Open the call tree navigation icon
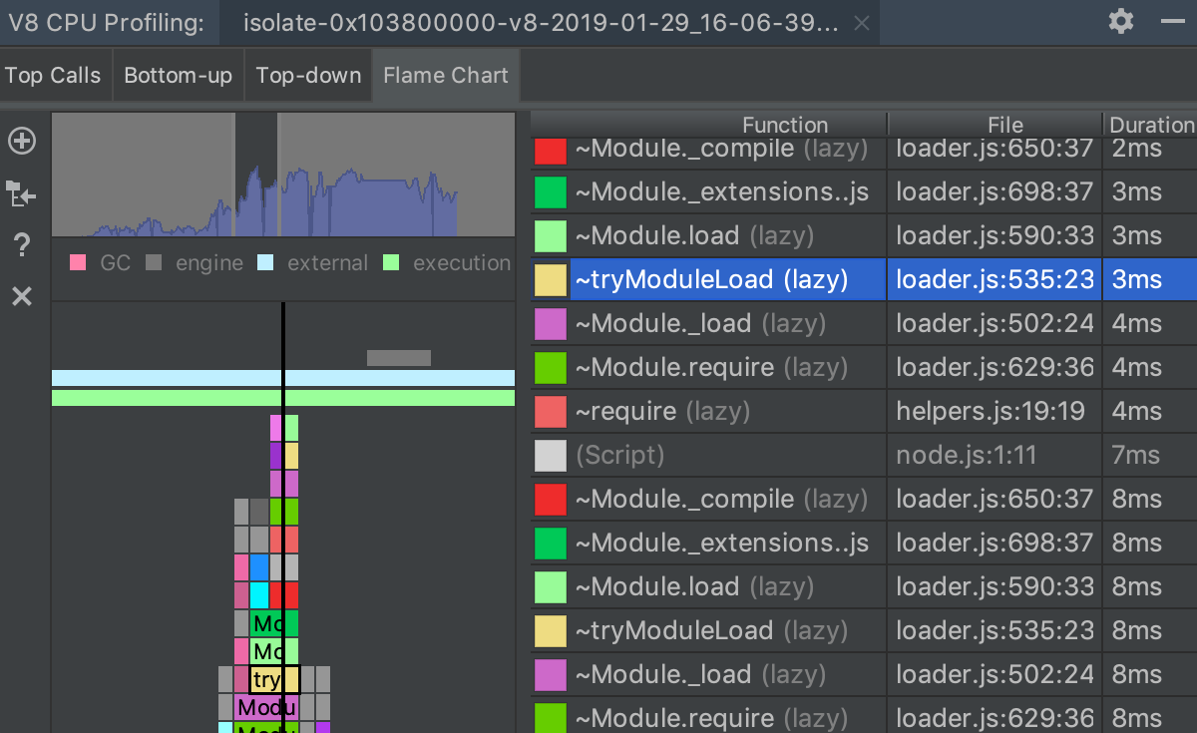The width and height of the screenshot is (1197, 733). coord(22,192)
